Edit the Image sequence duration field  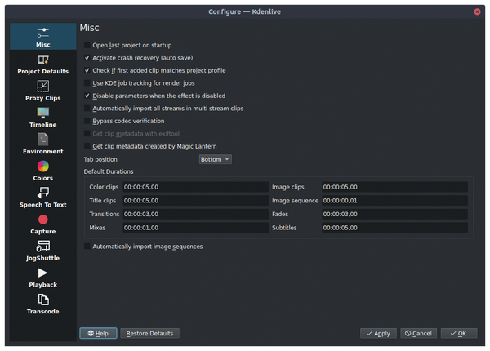pyautogui.click(x=394, y=201)
